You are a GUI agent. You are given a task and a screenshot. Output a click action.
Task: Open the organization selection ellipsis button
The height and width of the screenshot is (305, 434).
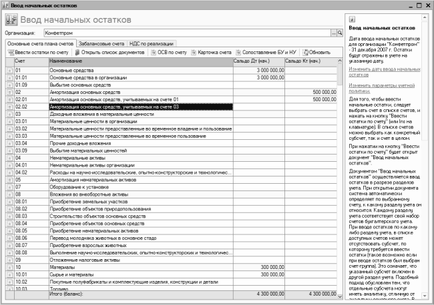[334, 33]
